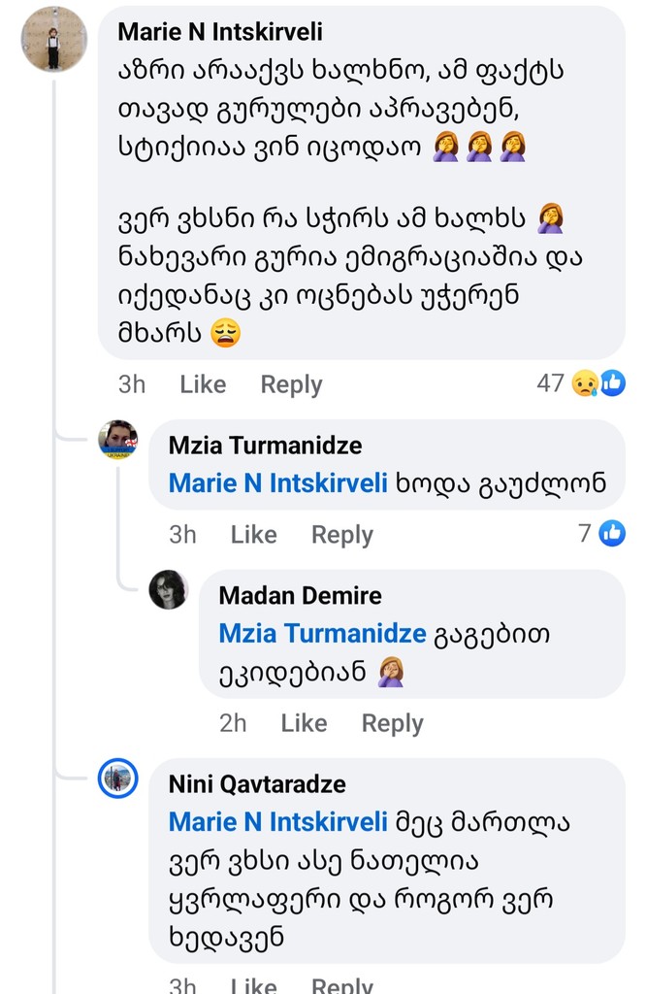Like Madan Demire's reply
The width and height of the screenshot is (646, 994).
(304, 723)
